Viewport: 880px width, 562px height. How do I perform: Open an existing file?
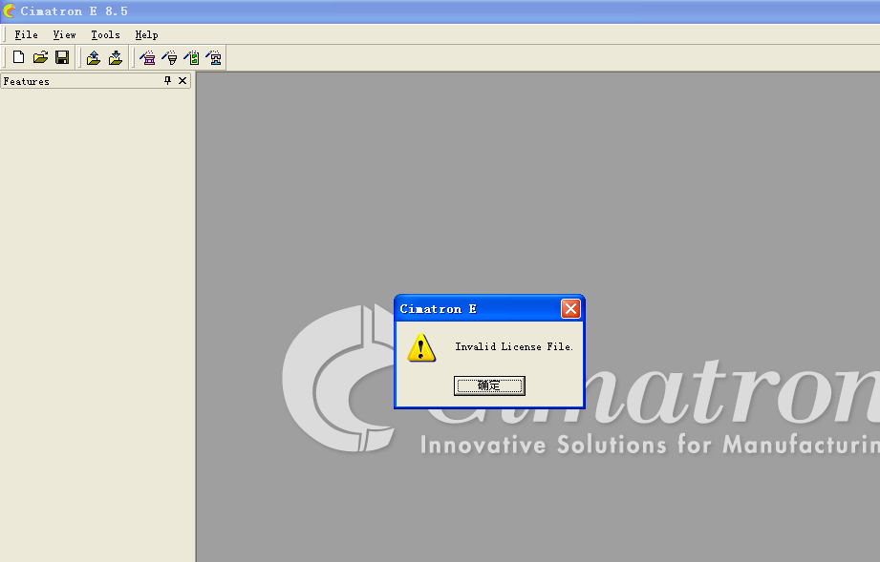tap(39, 56)
